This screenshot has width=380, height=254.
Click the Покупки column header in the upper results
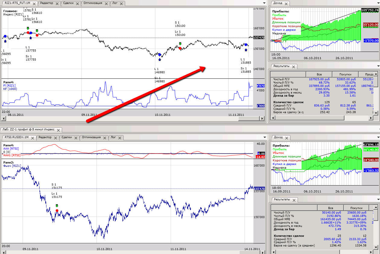pos(345,74)
